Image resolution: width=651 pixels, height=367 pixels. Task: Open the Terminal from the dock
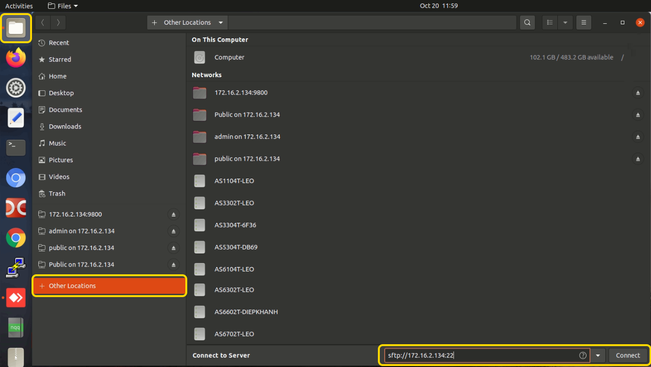16,148
